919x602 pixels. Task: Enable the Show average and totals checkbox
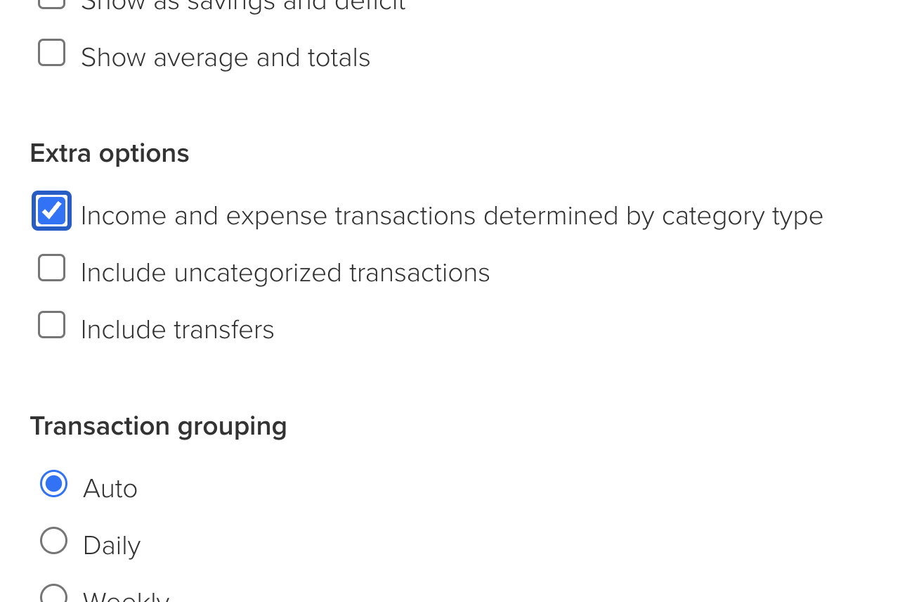pos(52,53)
